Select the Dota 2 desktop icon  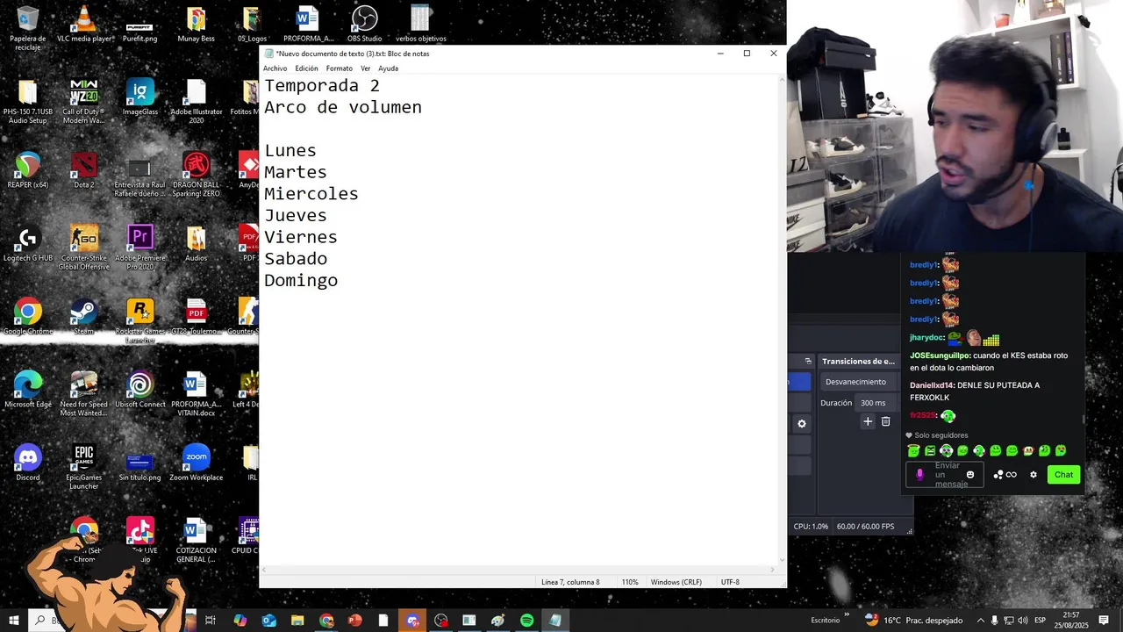84,170
